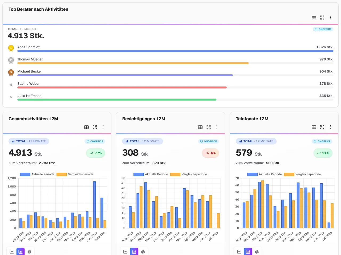
Task: Open kebab menu on Gesamtaktivitäten 12M card
Action: coord(103,127)
